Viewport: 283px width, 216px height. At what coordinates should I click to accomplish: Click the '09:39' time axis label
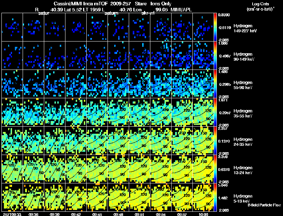55,214
